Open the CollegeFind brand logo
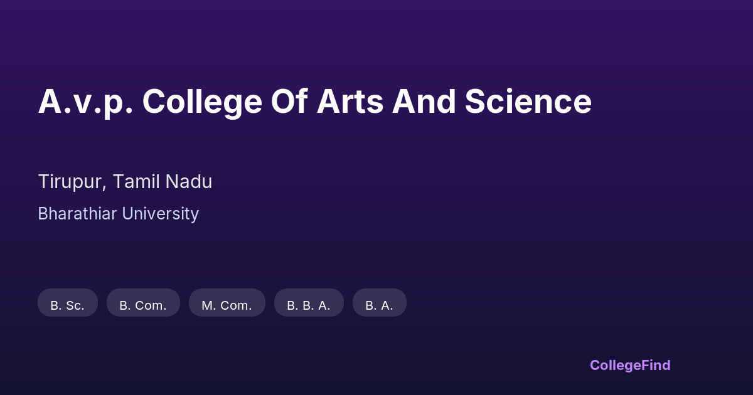Image resolution: width=753 pixels, height=395 pixels. point(629,365)
